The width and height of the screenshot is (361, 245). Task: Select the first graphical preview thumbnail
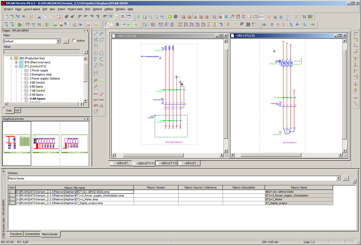[17, 144]
